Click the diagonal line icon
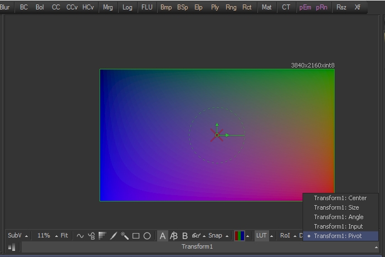Image resolution: width=385 pixels, height=257 pixels. pyautogui.click(x=114, y=236)
